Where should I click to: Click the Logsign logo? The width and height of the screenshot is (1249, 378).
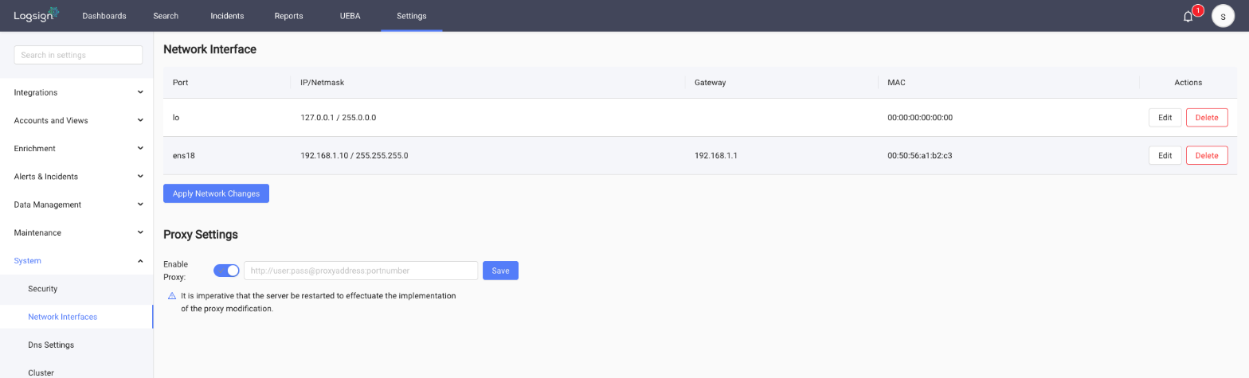tap(37, 15)
